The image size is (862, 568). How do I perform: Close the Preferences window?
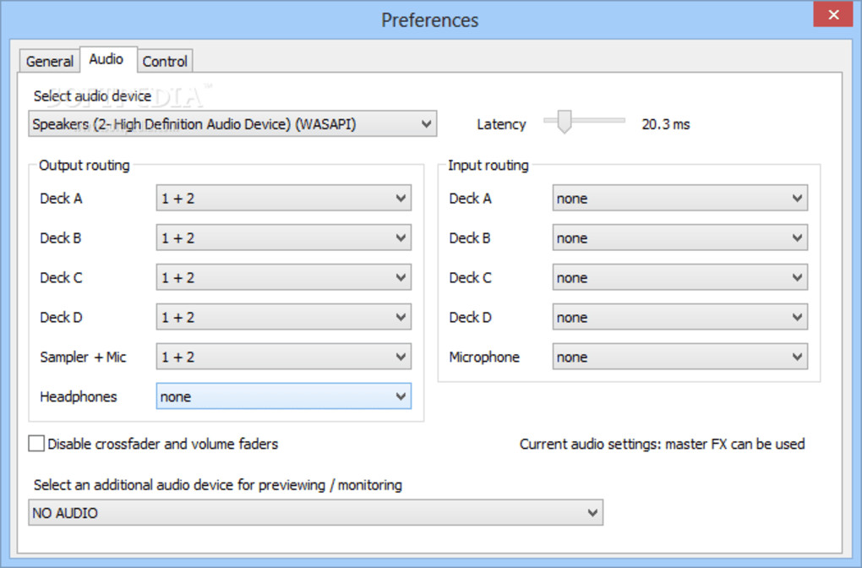832,14
